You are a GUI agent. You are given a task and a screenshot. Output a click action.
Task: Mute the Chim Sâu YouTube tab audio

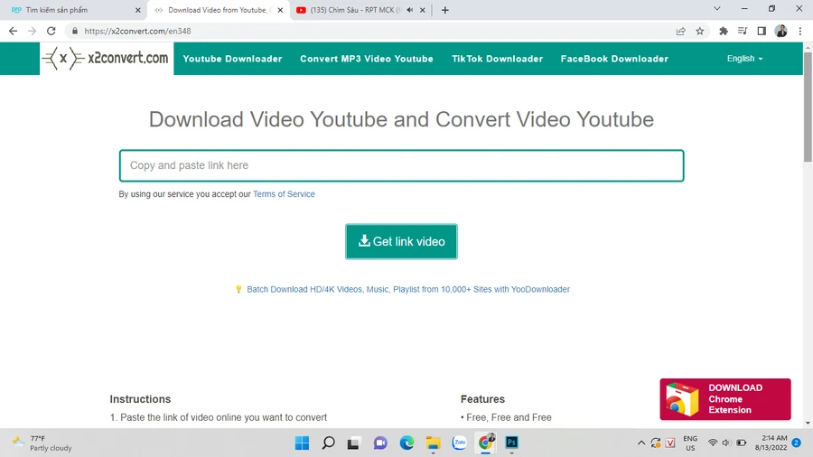point(409,10)
